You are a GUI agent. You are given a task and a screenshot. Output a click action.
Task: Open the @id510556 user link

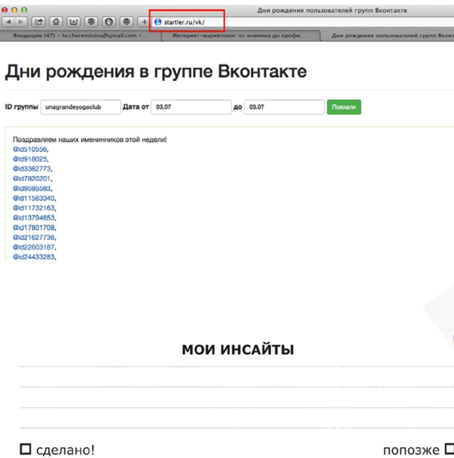[30, 149]
